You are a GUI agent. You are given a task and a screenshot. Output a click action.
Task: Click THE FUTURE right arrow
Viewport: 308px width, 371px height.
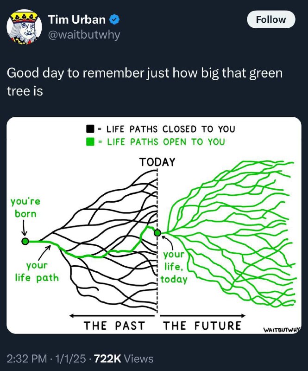point(203,316)
